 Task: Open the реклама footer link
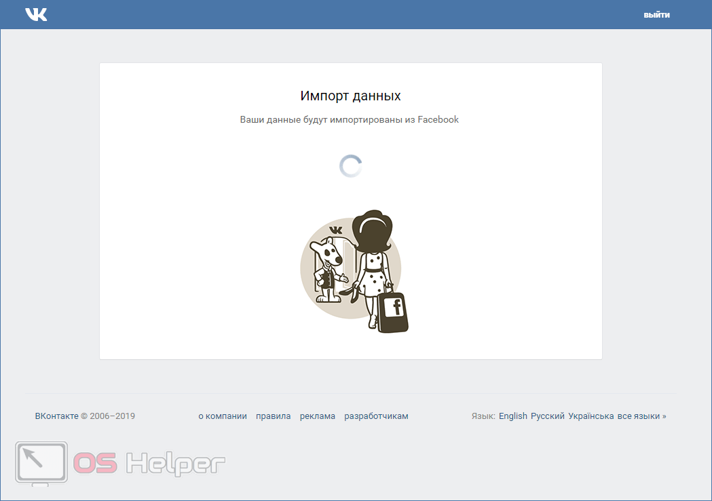point(318,416)
